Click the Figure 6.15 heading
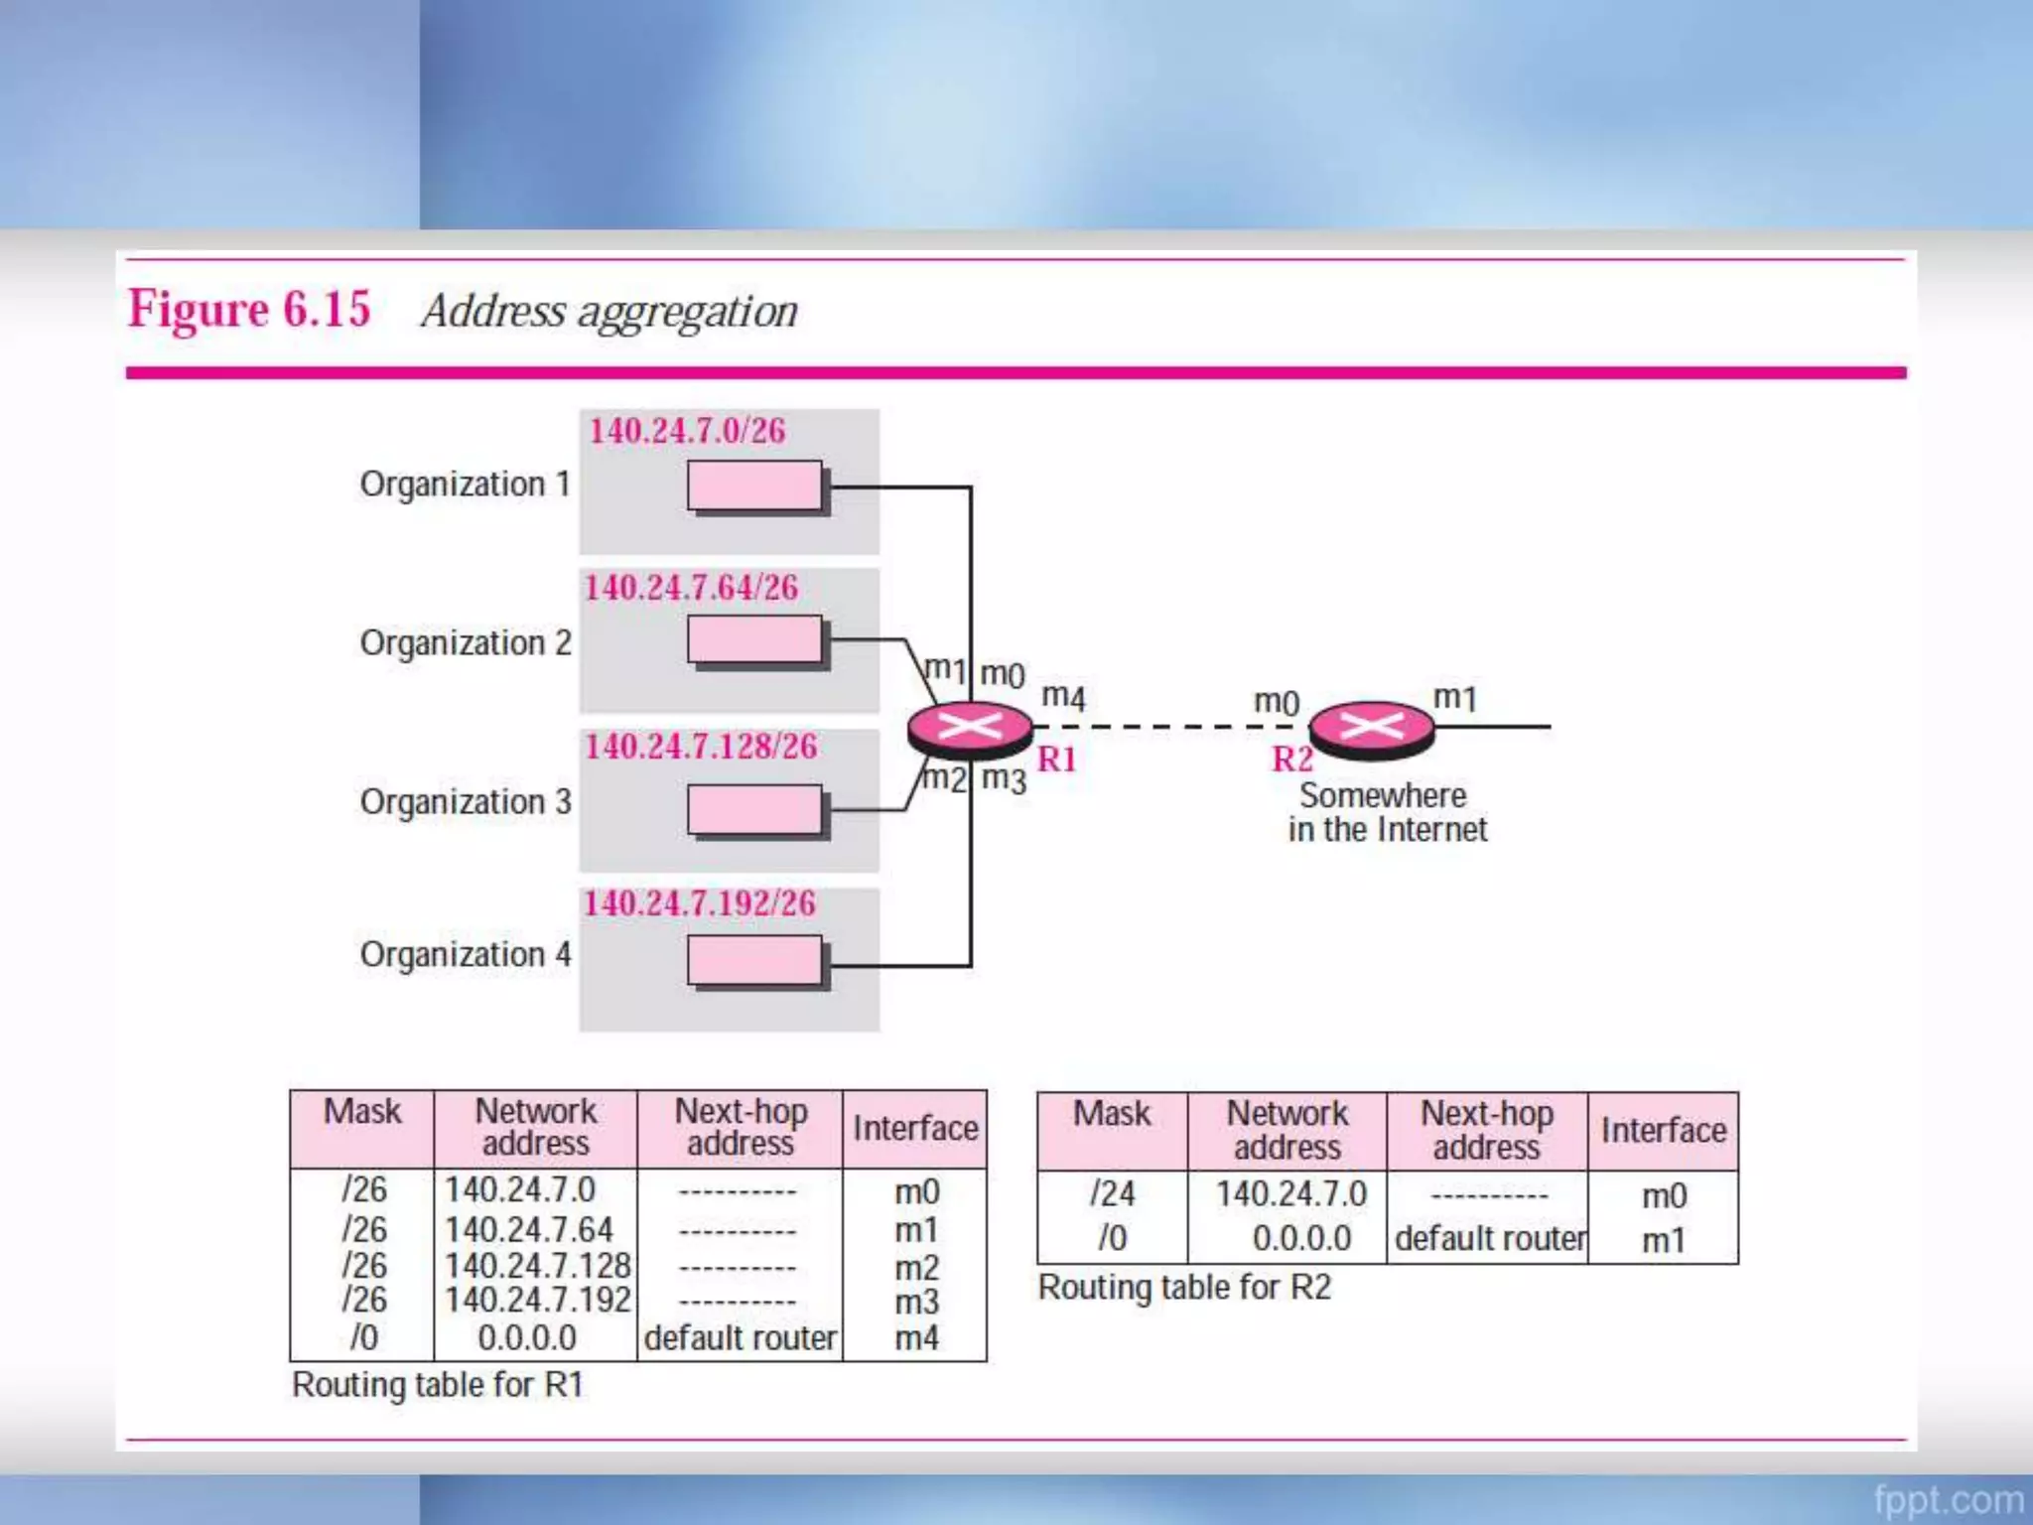This screenshot has height=1525, width=2033. [249, 309]
